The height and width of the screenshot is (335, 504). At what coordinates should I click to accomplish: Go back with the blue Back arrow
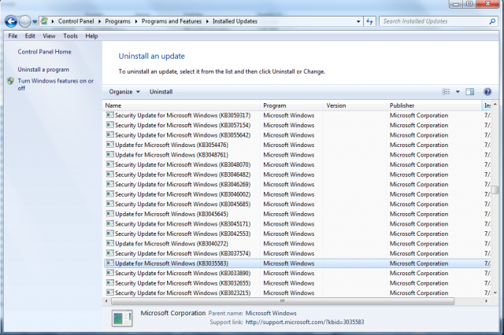(11, 21)
